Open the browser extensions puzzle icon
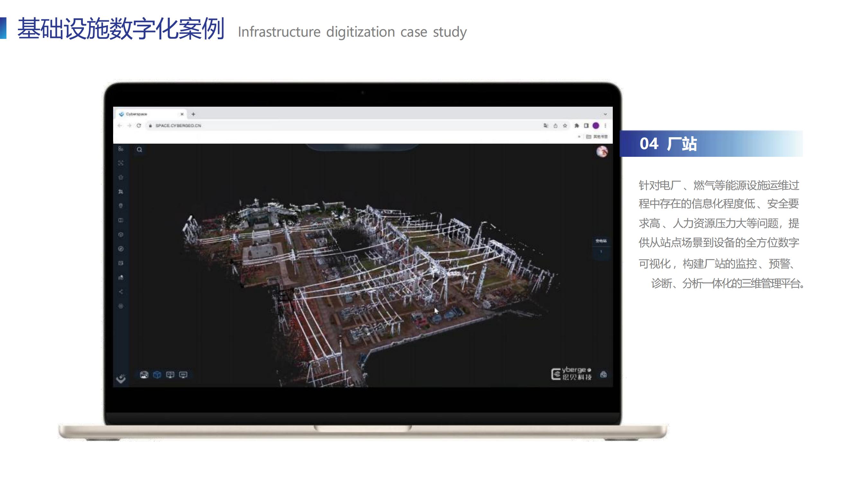This screenshot has height=482, width=857. [x=576, y=125]
